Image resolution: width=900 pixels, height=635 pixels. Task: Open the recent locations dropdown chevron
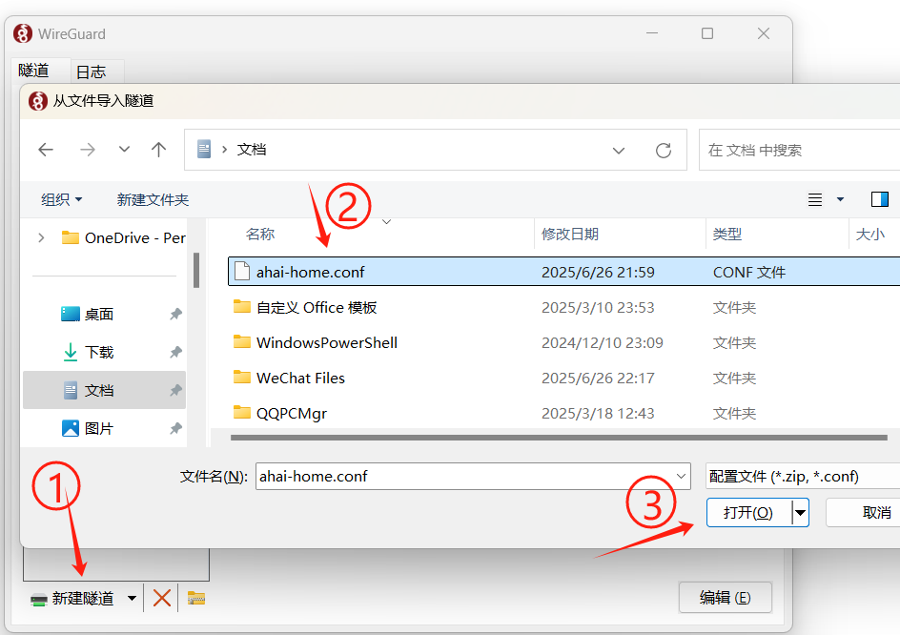pyautogui.click(x=124, y=150)
